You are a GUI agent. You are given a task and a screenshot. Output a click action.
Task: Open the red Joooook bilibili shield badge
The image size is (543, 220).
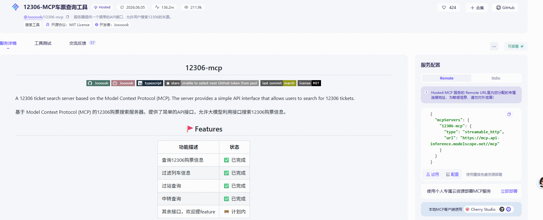pyautogui.click(x=123, y=83)
